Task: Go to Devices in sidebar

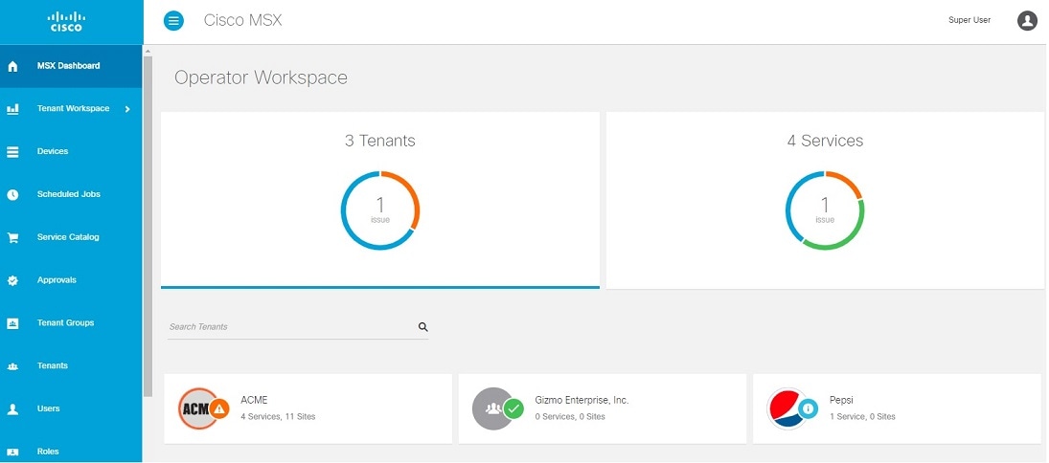Action: (71, 152)
